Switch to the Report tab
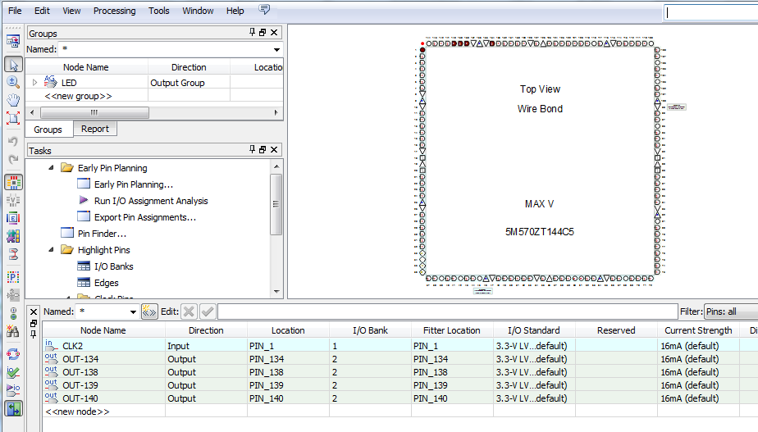 pyautogui.click(x=95, y=129)
